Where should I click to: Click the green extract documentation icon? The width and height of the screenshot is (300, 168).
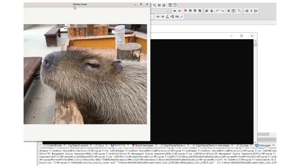[x=211, y=11]
